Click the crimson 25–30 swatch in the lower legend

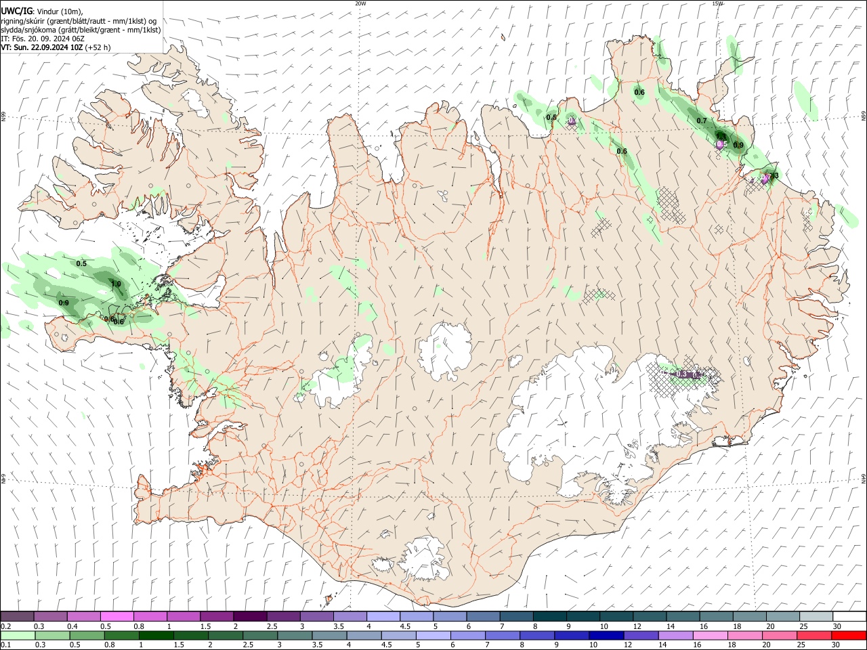click(813, 636)
